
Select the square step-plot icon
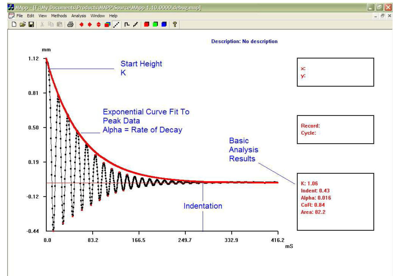pyautogui.click(x=127, y=24)
